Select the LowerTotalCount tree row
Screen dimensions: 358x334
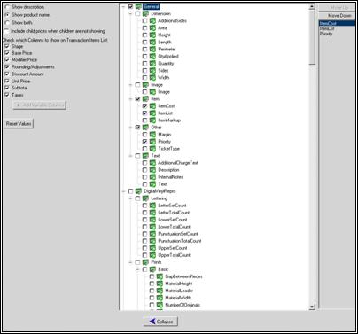tap(174, 227)
